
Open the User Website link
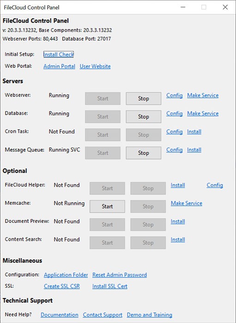click(95, 66)
